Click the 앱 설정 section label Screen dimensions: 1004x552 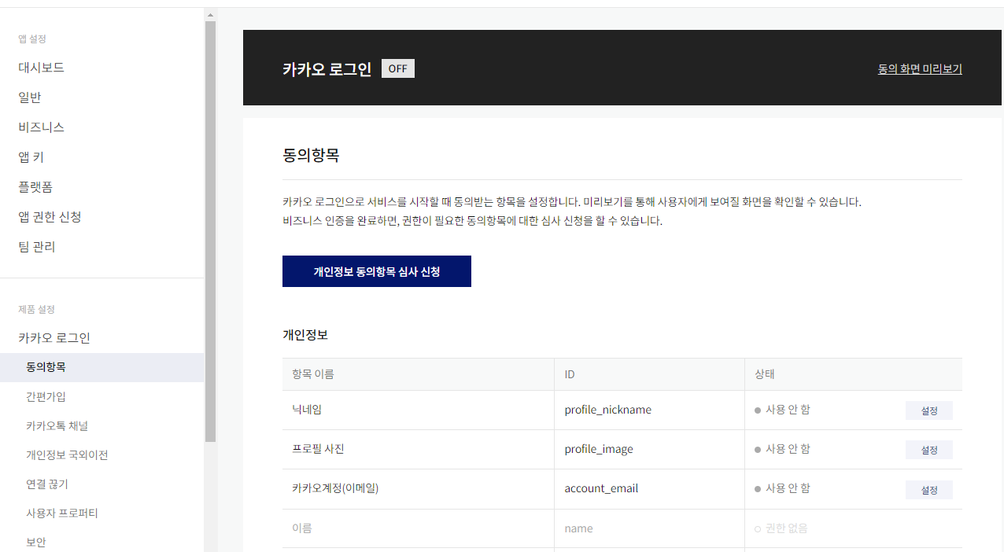32,39
